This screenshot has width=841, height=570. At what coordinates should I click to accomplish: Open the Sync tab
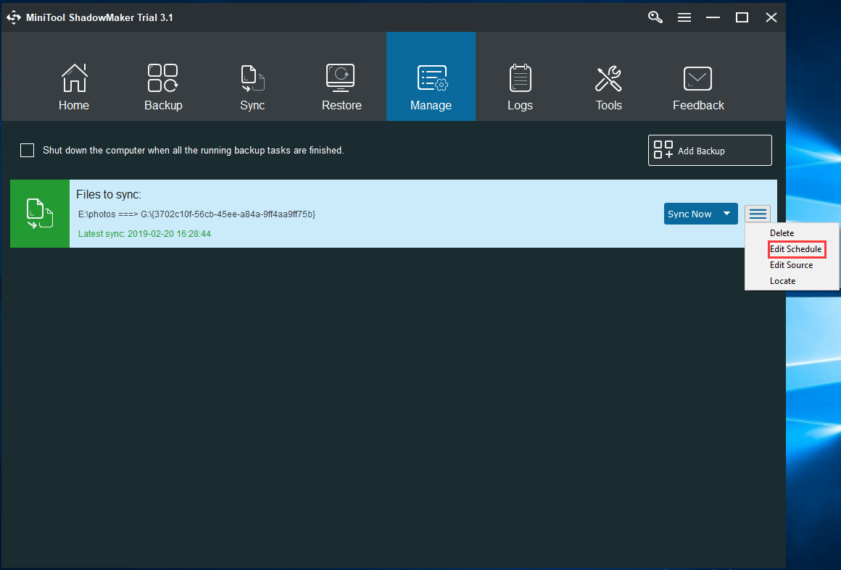252,77
